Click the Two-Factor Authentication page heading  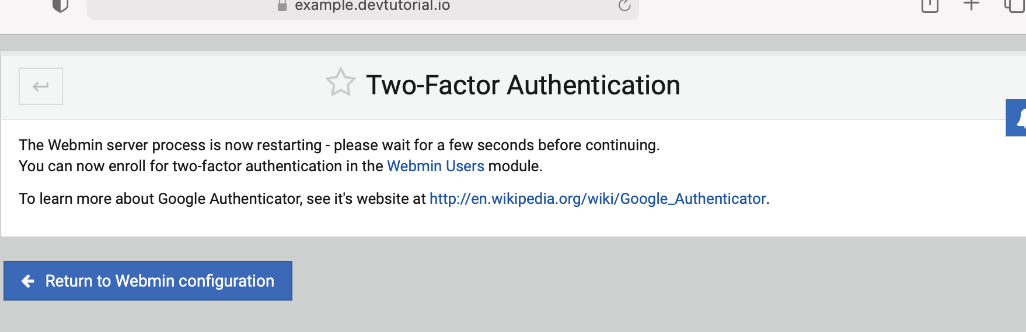[x=523, y=85]
